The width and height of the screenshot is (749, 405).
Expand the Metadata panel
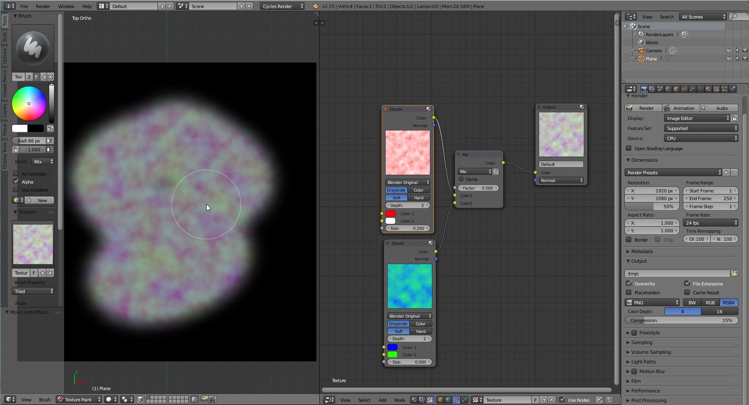point(642,251)
